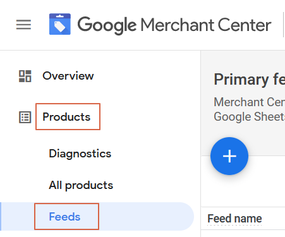Click the highlighted pill area right of Feeds
The height and width of the screenshot is (237, 285).
(x=145, y=217)
